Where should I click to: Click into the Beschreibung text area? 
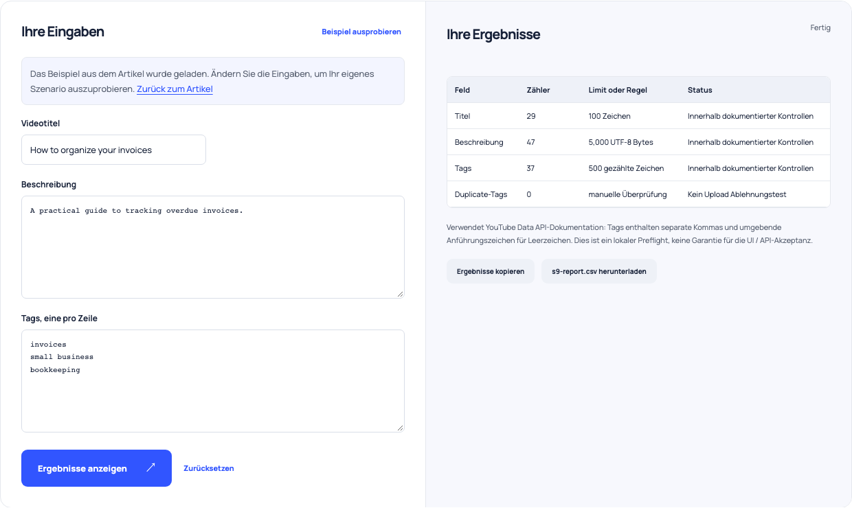point(213,247)
